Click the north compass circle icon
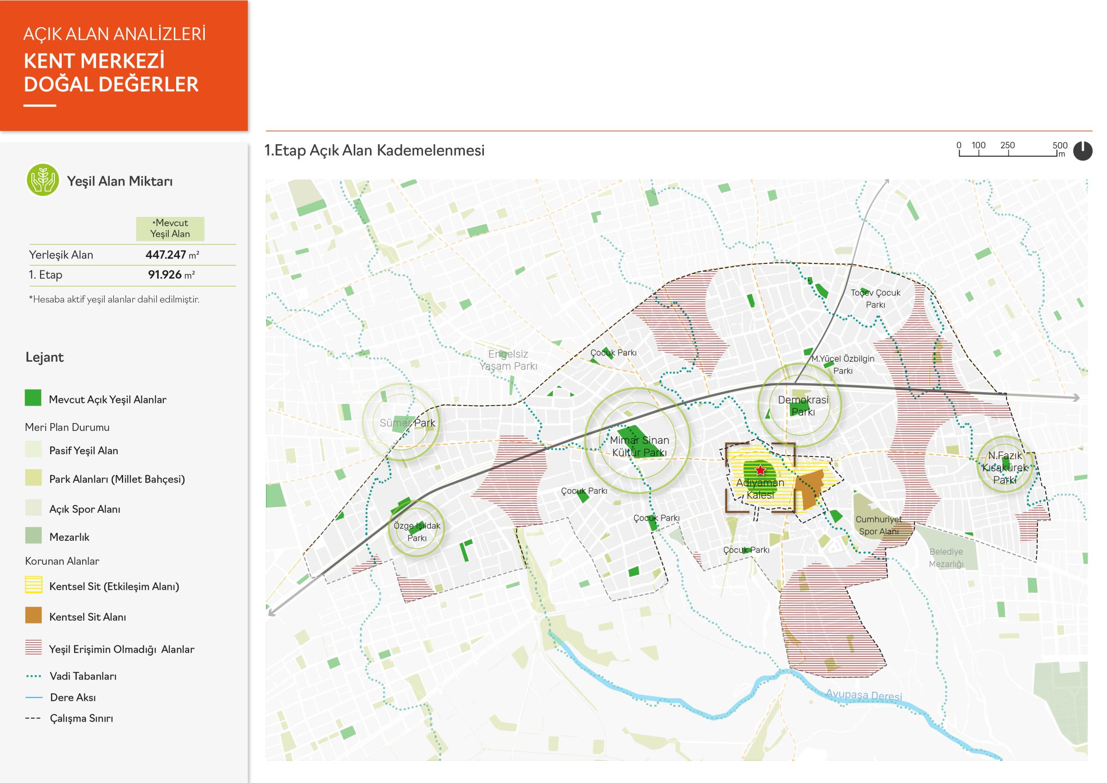 [1083, 151]
